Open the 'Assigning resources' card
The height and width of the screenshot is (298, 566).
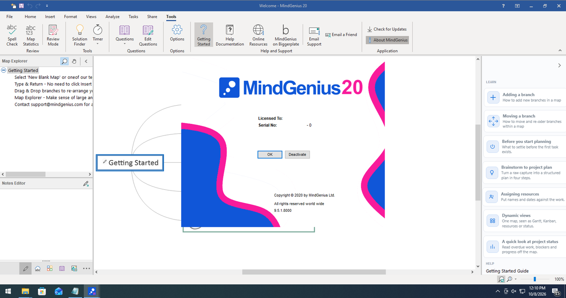click(524, 197)
